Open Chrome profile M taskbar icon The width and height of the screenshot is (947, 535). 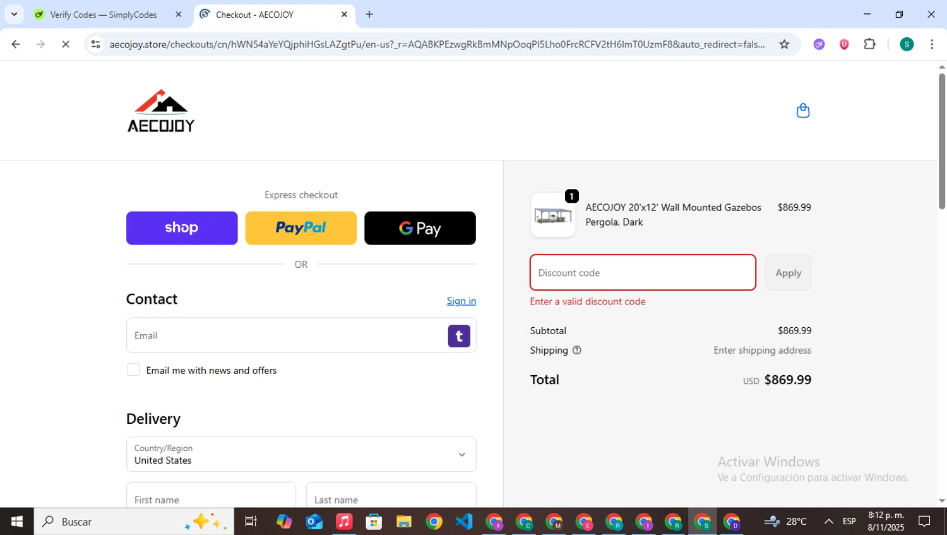pos(554,522)
